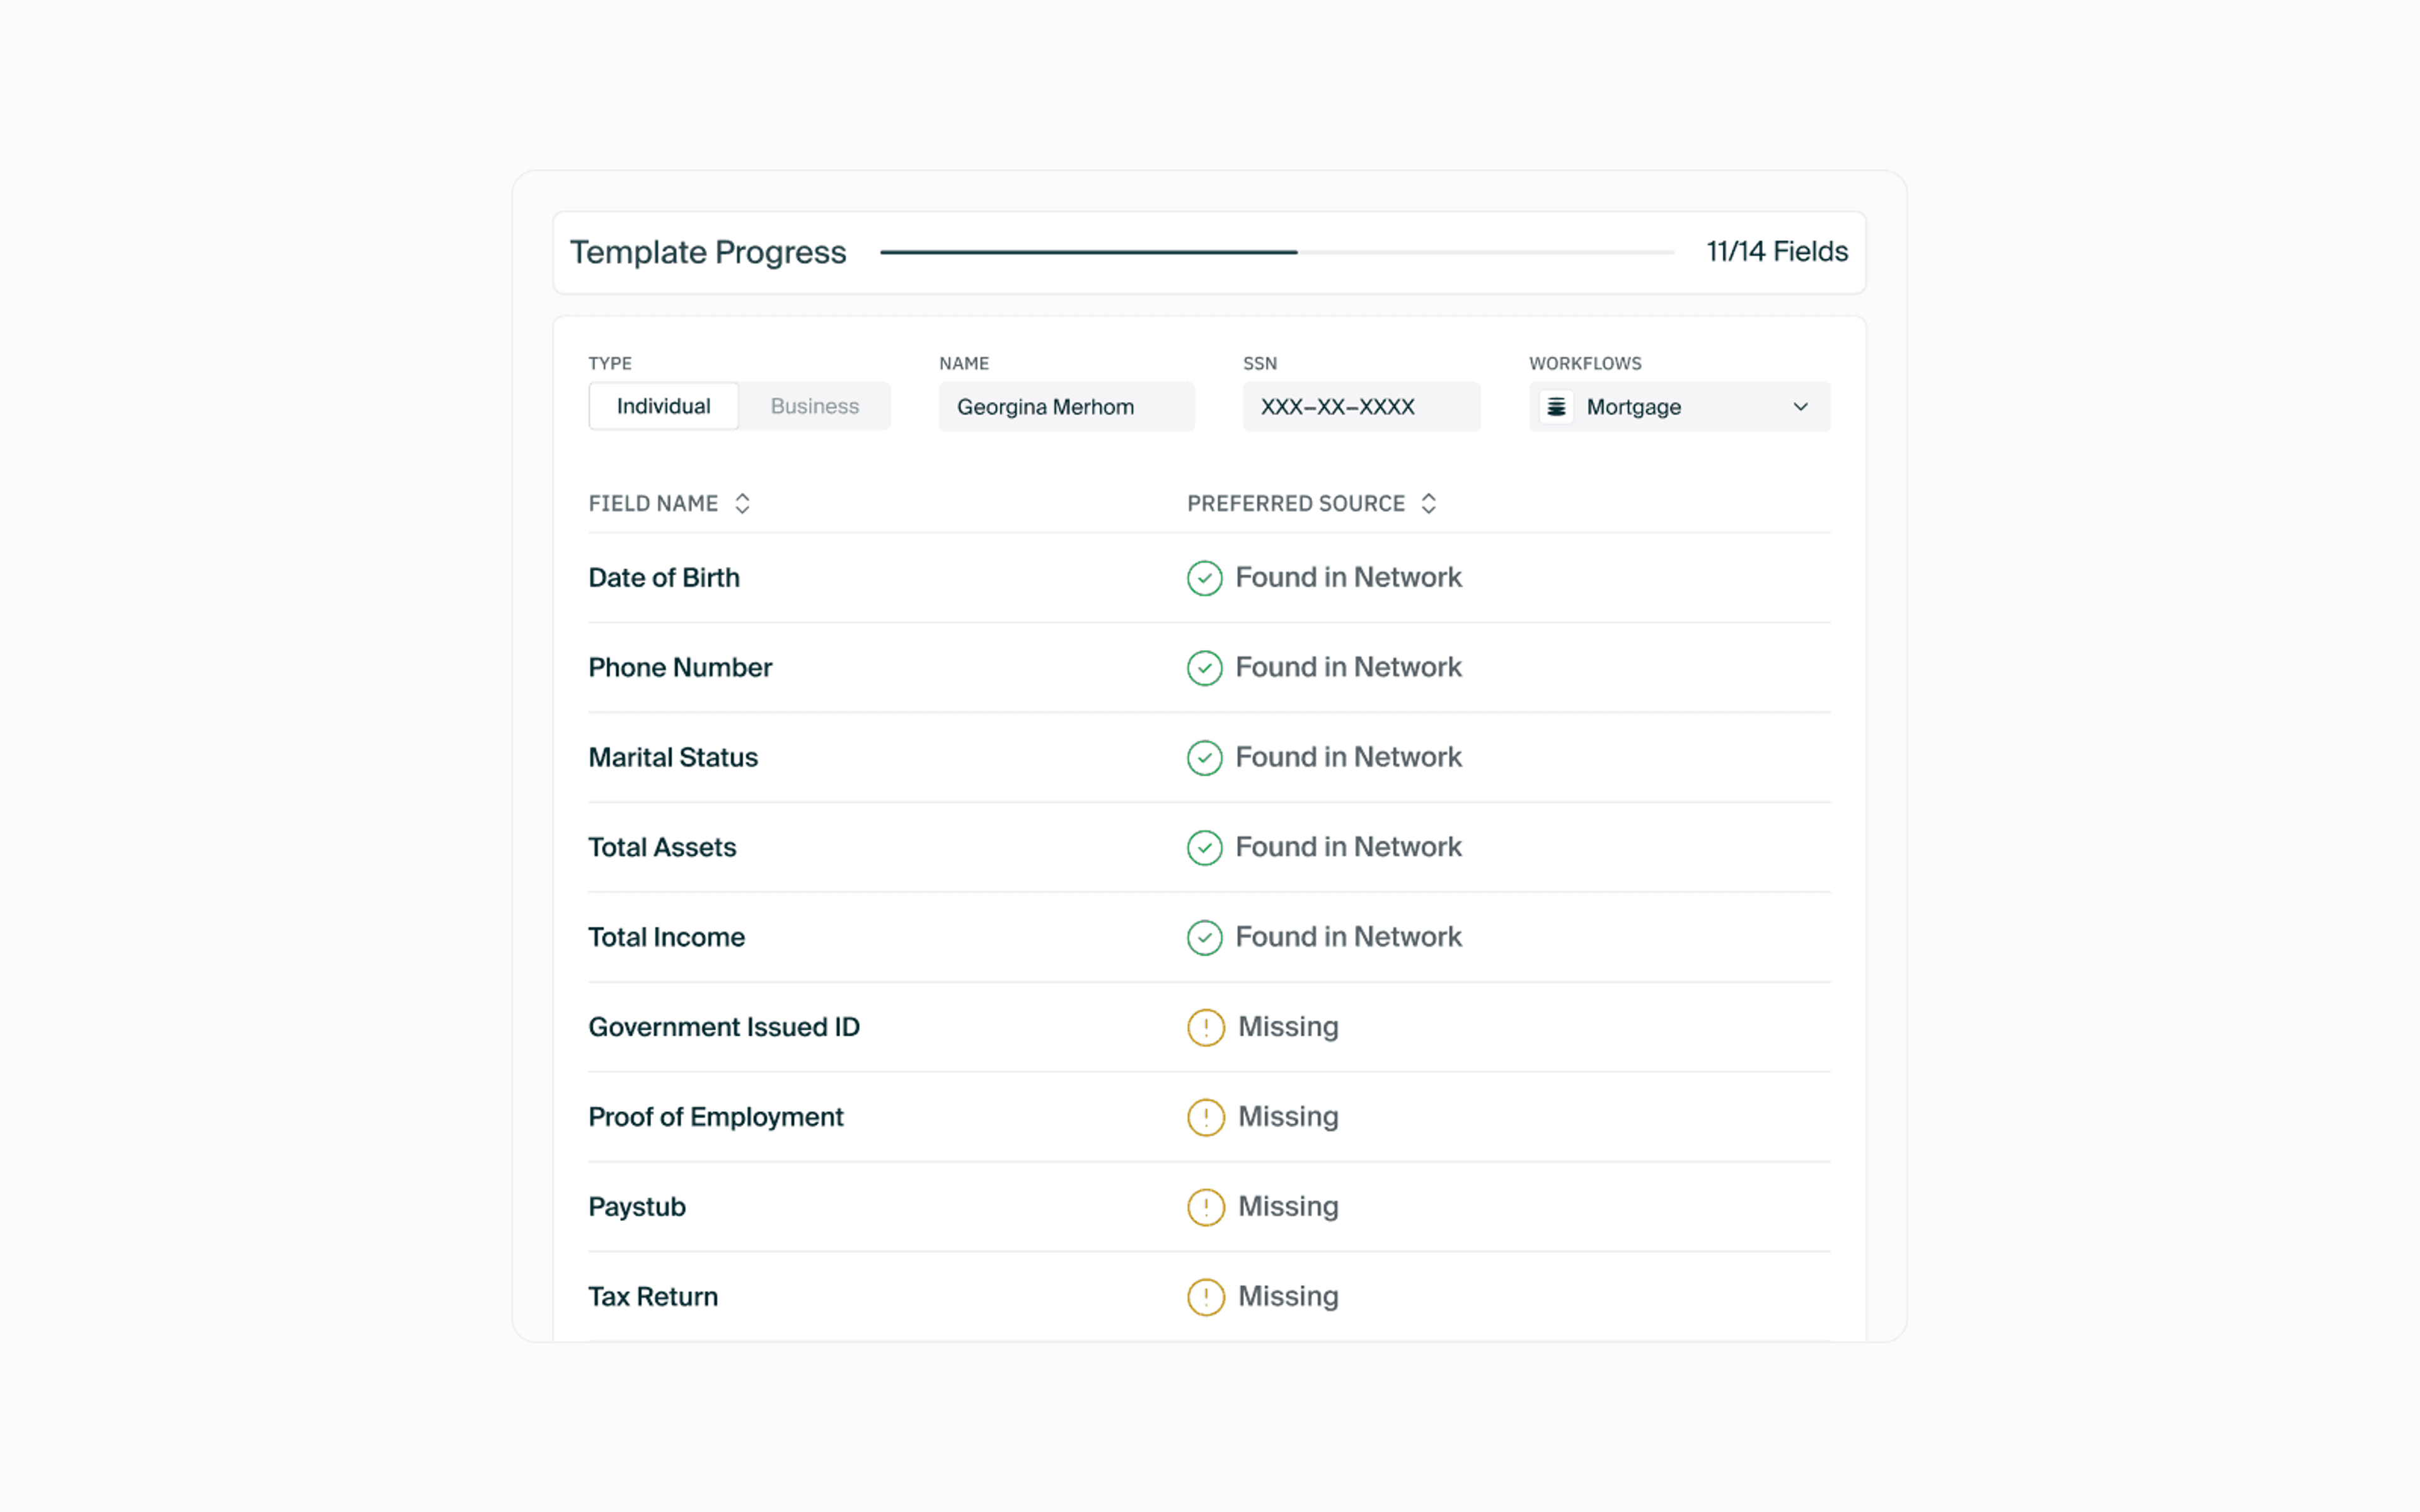
Task: Select the Individual type option
Action: 663,406
